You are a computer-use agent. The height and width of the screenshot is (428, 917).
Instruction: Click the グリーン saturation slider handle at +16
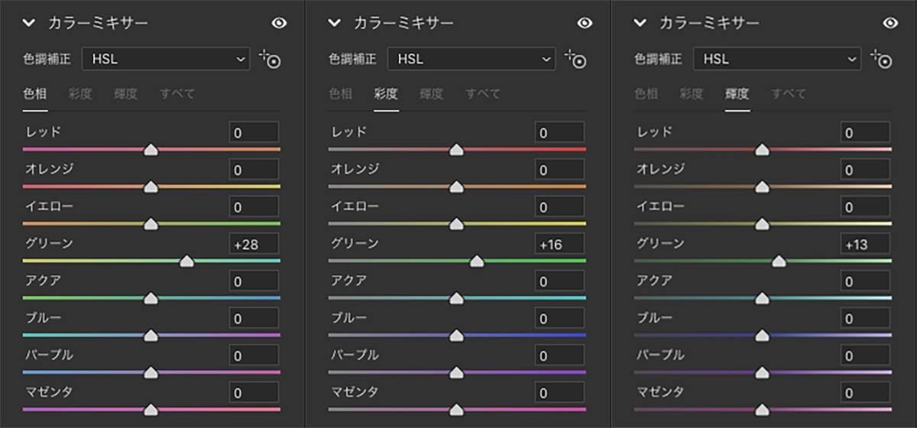(477, 261)
